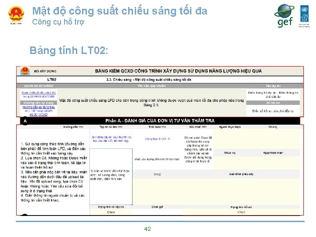The width and height of the screenshot is (316, 237).
Task: Click the empty field under Chức vụ
Action: point(230,163)
